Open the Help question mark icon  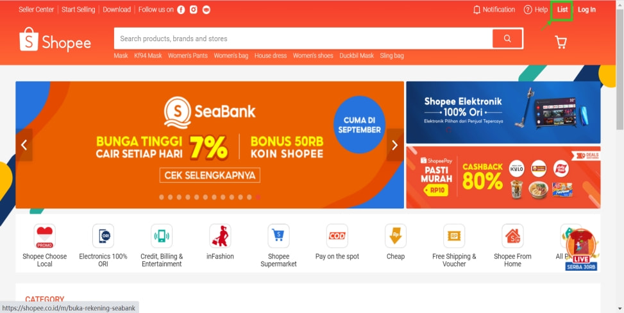click(x=528, y=10)
